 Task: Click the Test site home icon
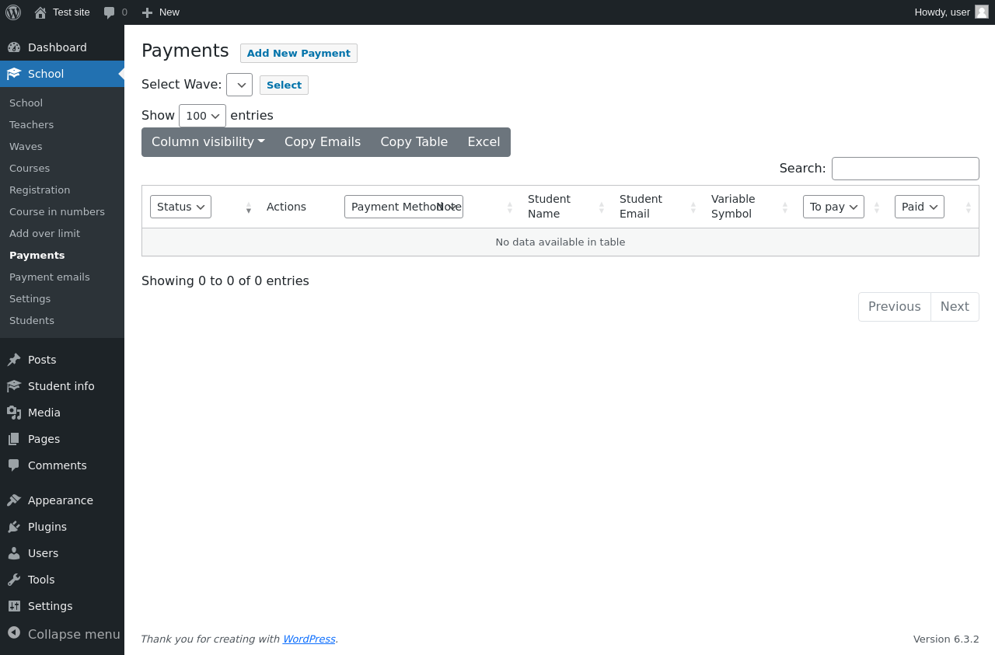click(x=40, y=12)
